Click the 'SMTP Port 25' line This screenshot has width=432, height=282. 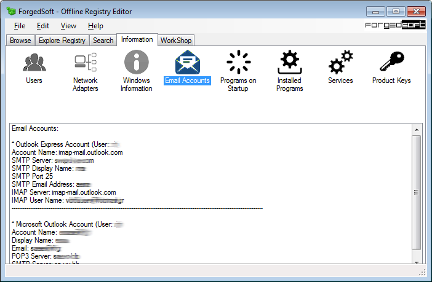[32, 176]
